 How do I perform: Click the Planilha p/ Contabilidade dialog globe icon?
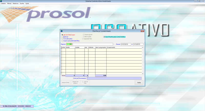61,31
